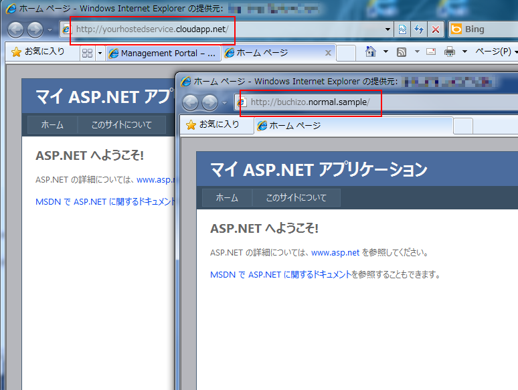Image resolution: width=518 pixels, height=390 pixels.
Task: Open the recent pages dropdown in the front window
Action: coord(225,103)
